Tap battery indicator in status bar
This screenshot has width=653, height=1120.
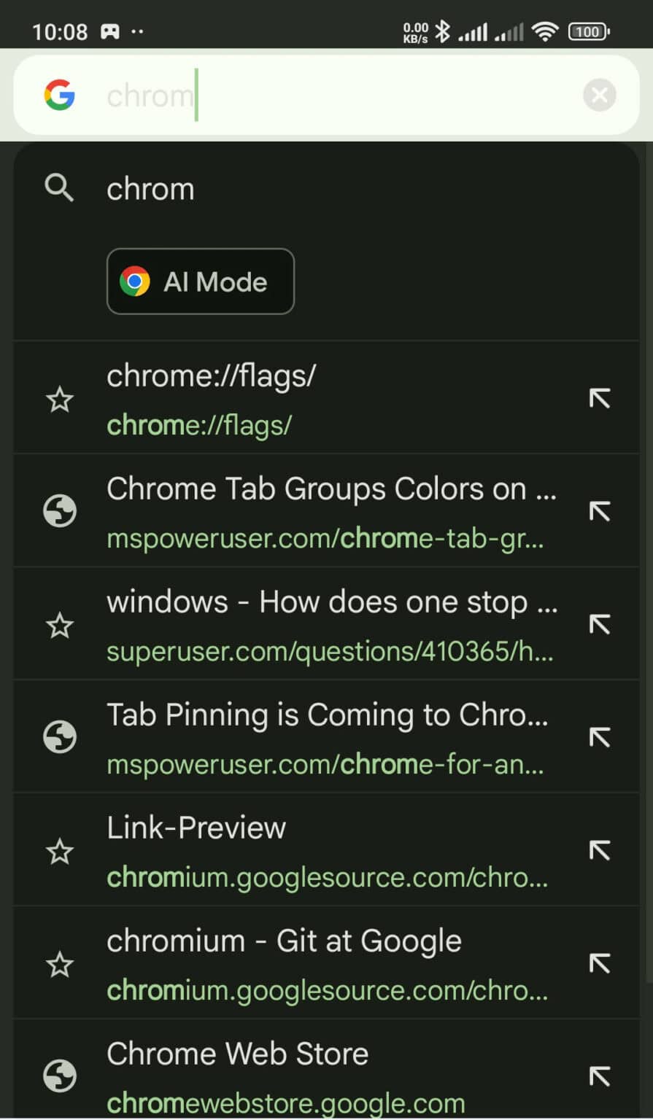click(x=589, y=31)
